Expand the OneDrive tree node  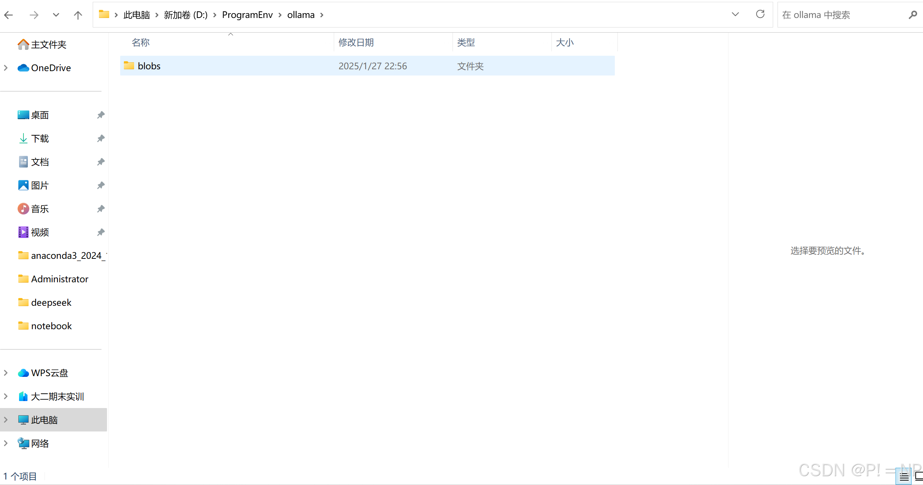[6, 68]
